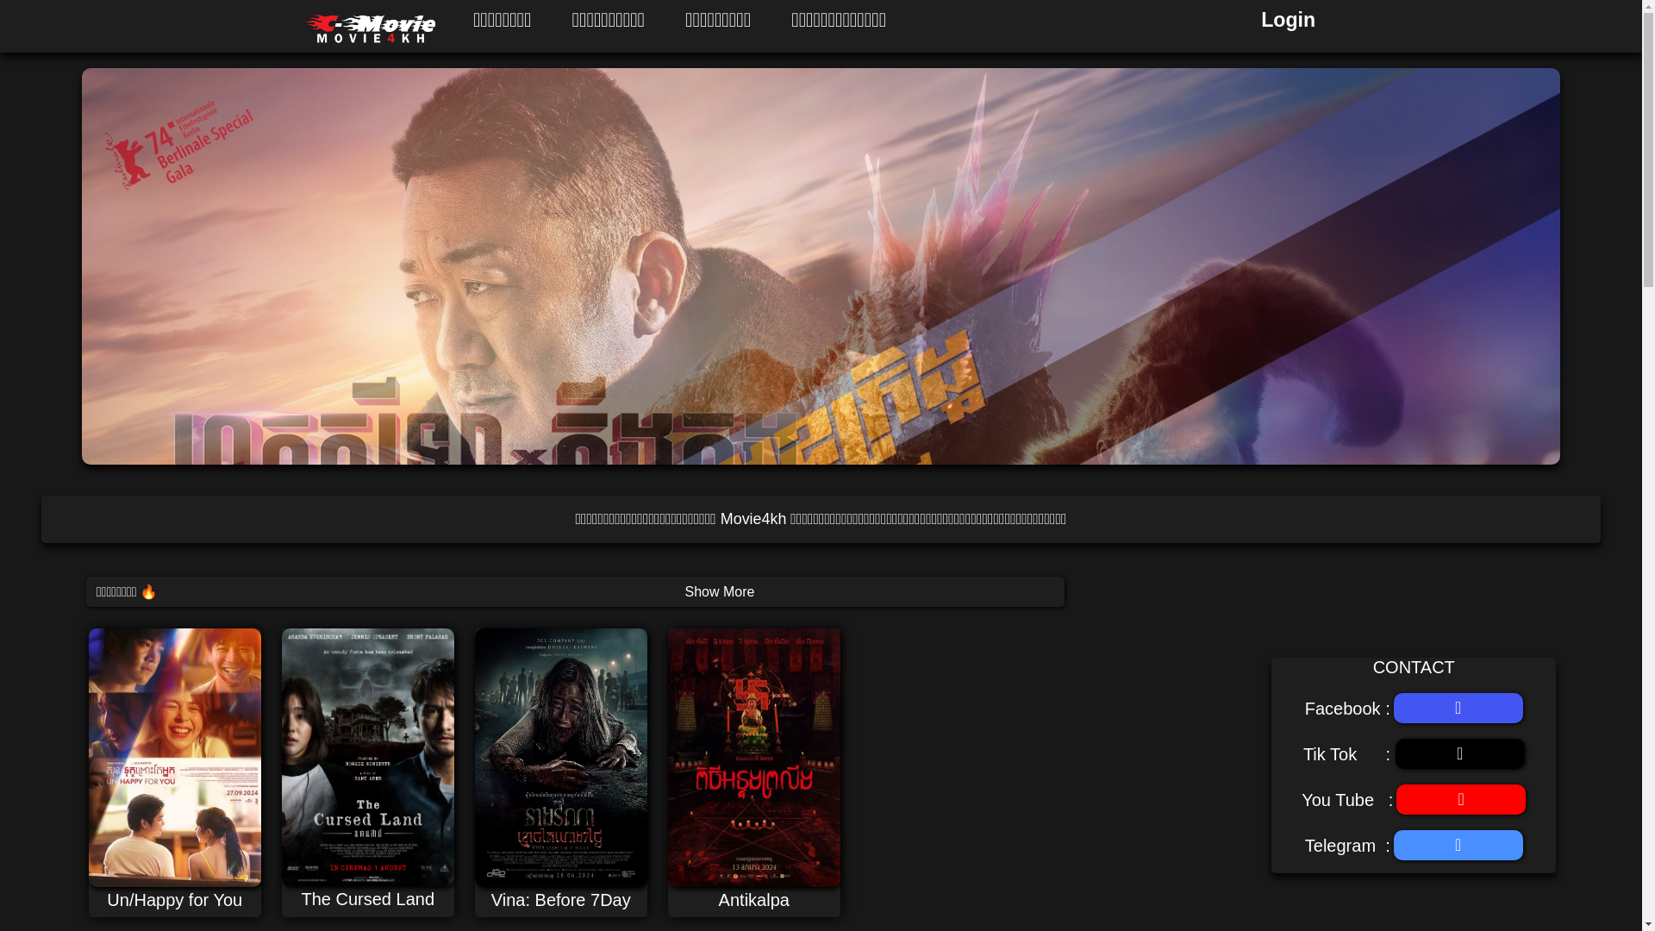
Task: Open Vina: Before 7Day poster
Action: click(561, 758)
